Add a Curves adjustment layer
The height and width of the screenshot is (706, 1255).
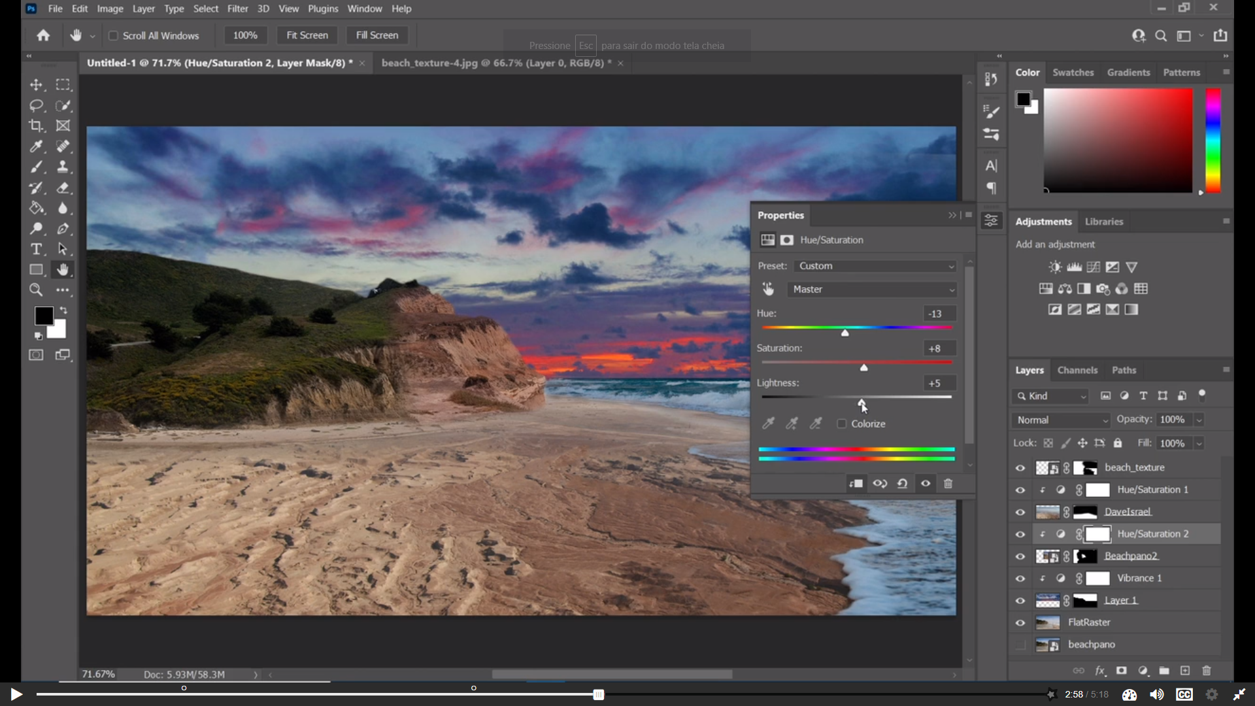[1093, 267]
